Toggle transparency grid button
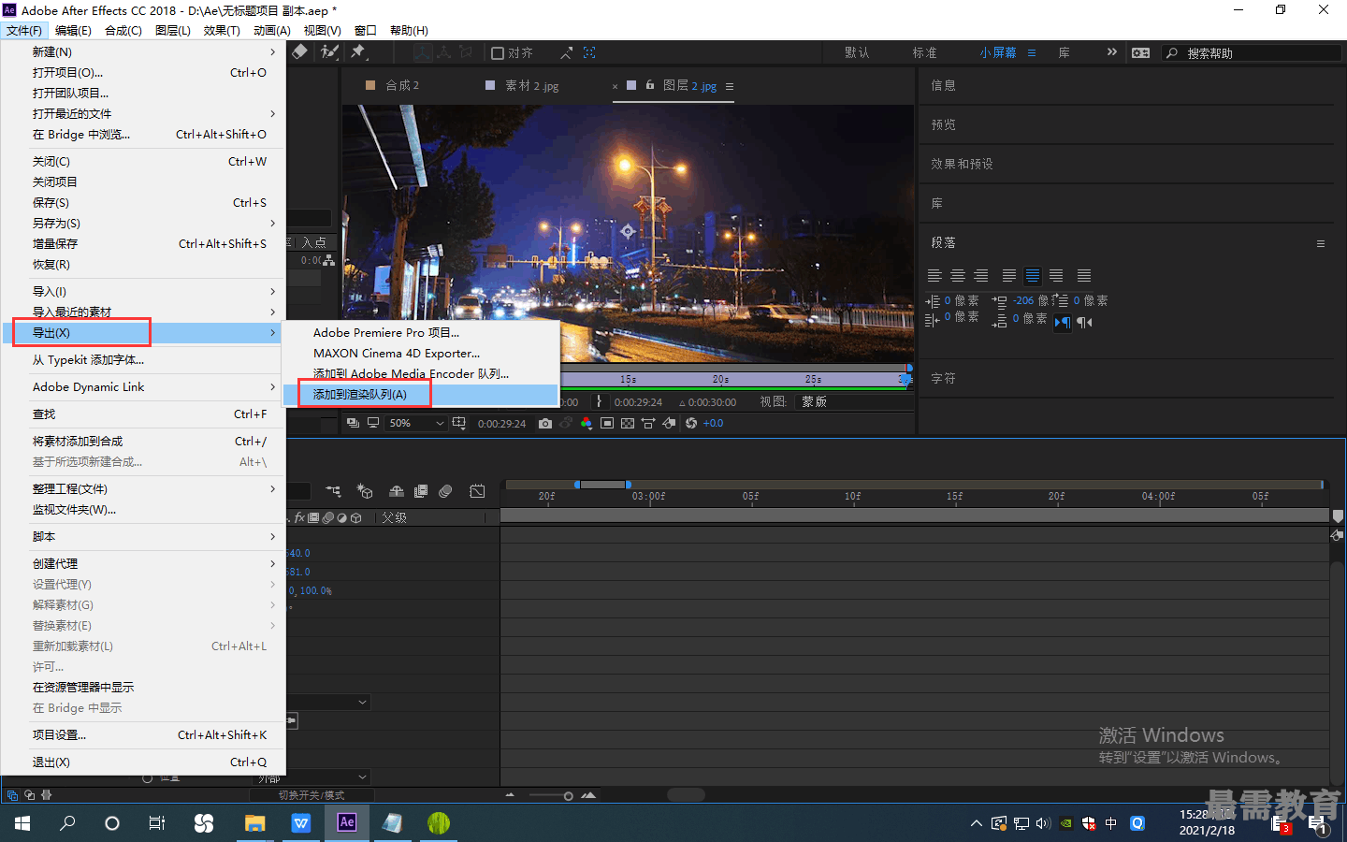Screen dimensions: 1347x842 point(628,424)
